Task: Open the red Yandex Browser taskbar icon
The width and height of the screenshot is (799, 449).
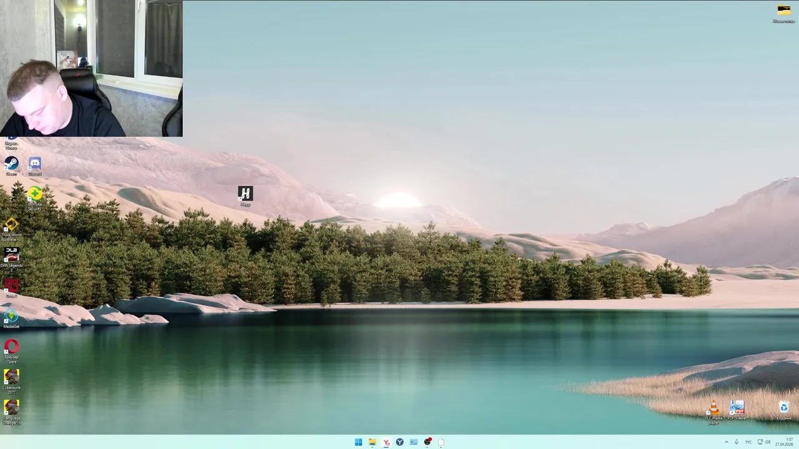Action: [386, 442]
